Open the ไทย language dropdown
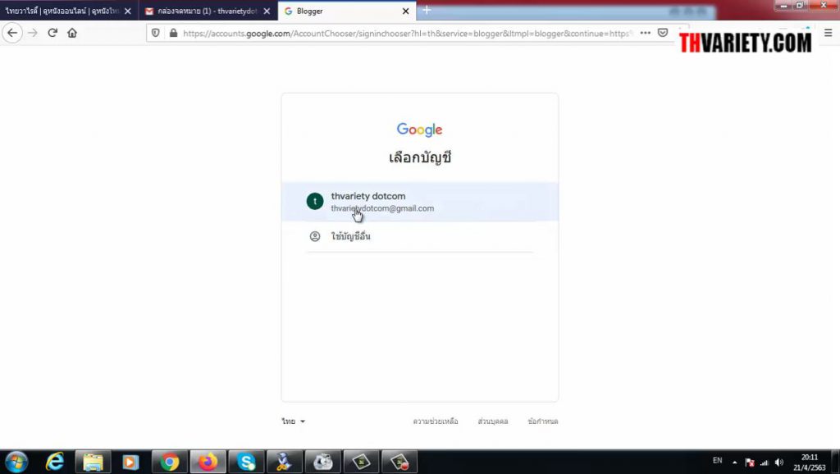 pyautogui.click(x=294, y=422)
